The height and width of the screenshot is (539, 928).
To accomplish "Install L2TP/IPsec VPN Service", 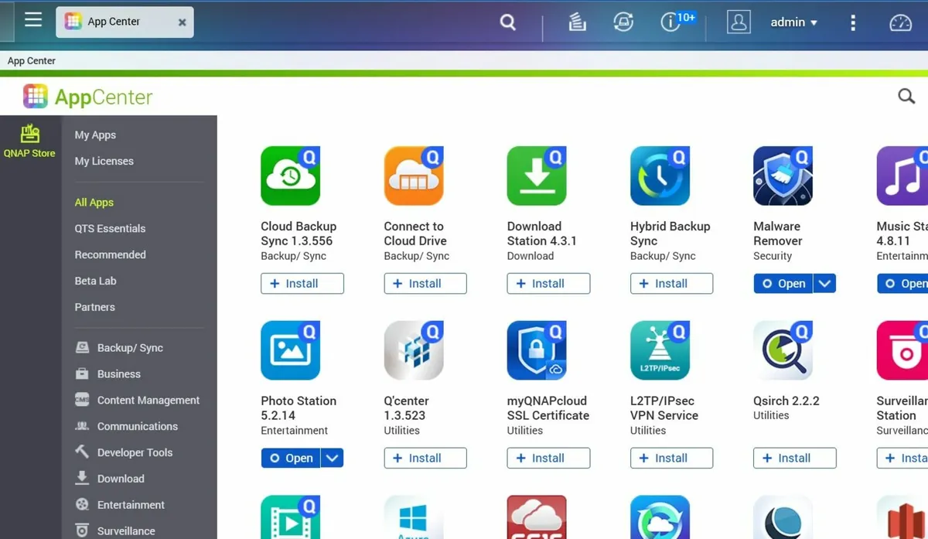I will click(671, 458).
